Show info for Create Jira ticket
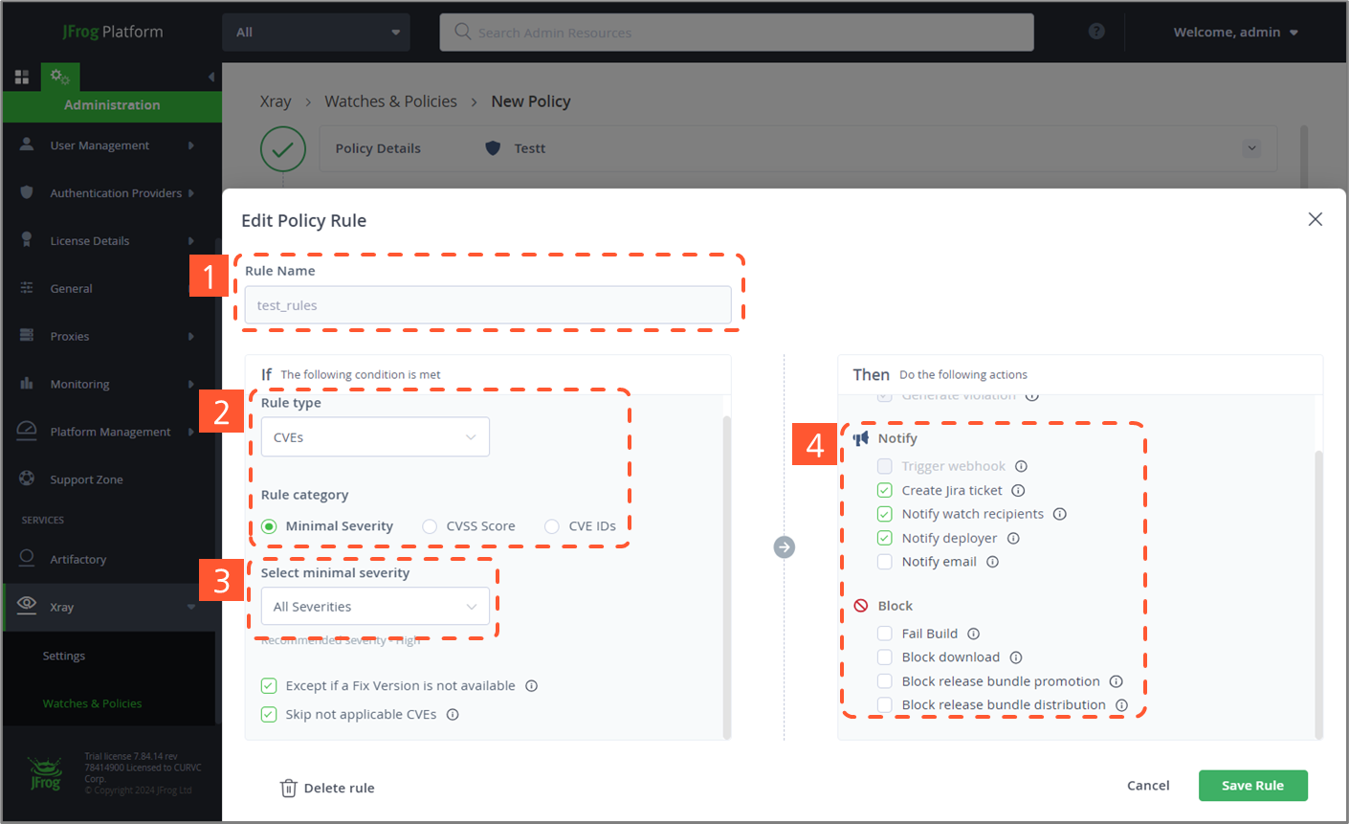Viewport: 1349px width, 824px height. [1018, 490]
